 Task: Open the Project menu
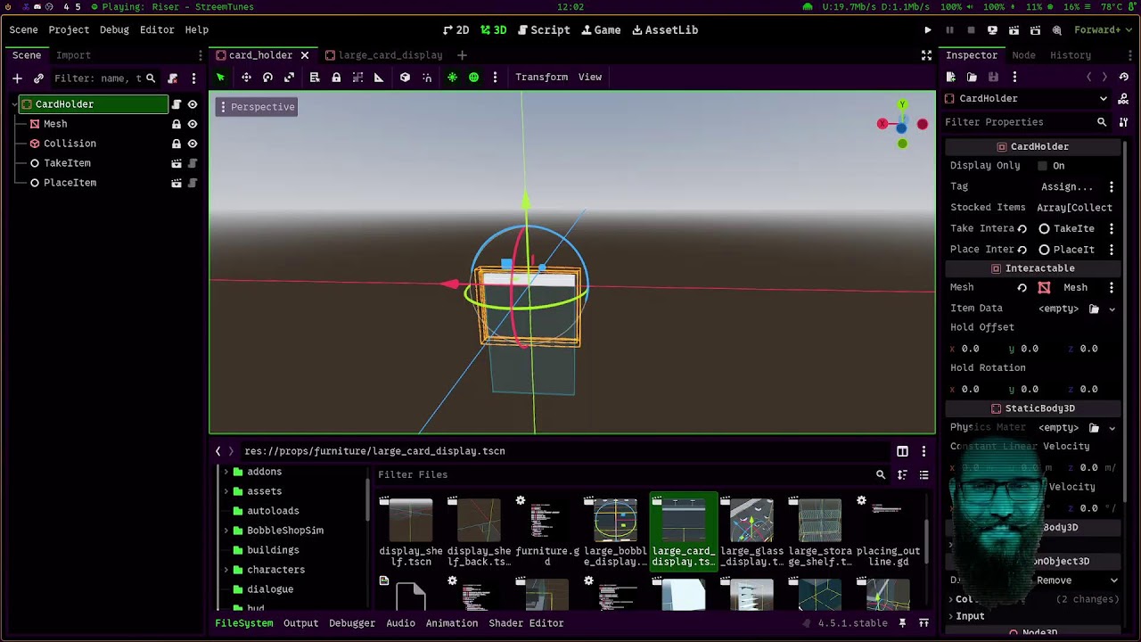point(69,30)
